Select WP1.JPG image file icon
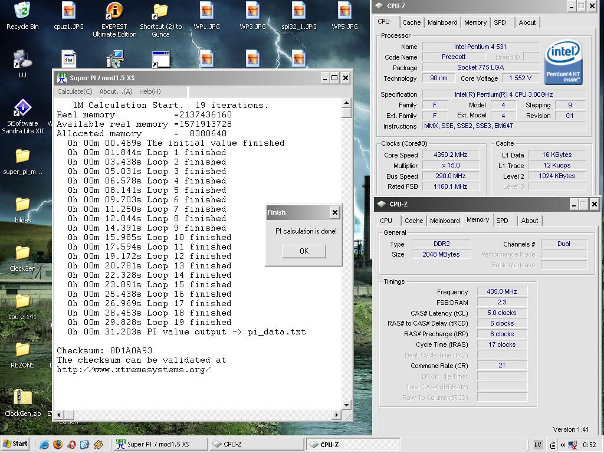 (x=206, y=11)
